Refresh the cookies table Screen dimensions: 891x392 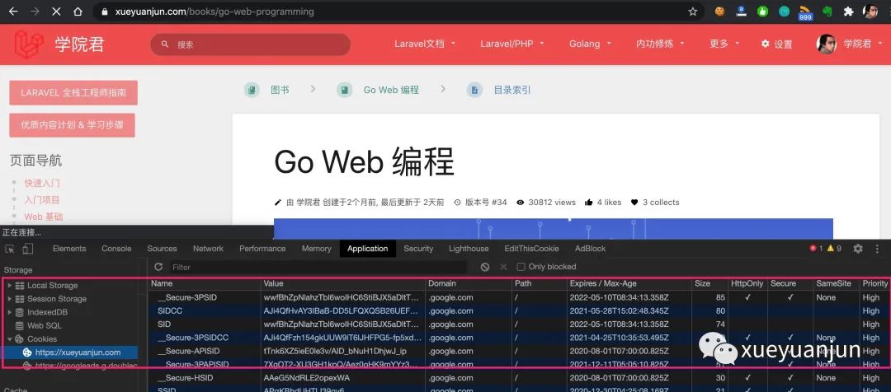tap(158, 267)
